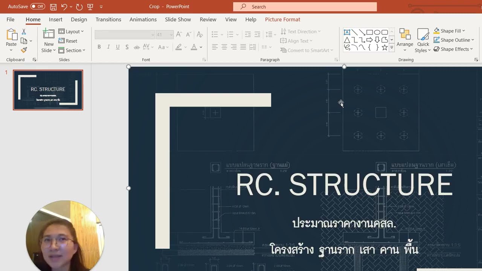The image size is (482, 271).
Task: Toggle bold formatting
Action: coord(99,47)
